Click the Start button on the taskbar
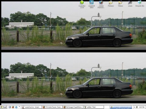 coord(3,107)
